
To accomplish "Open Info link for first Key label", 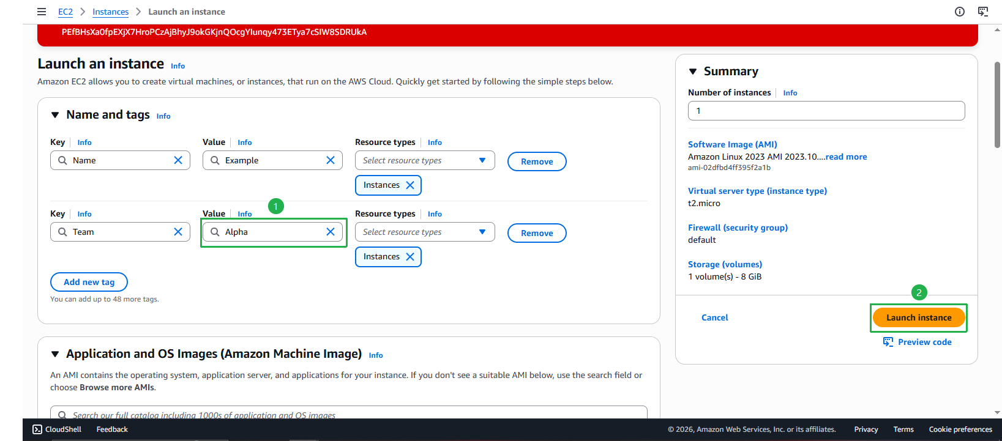I will [x=84, y=143].
